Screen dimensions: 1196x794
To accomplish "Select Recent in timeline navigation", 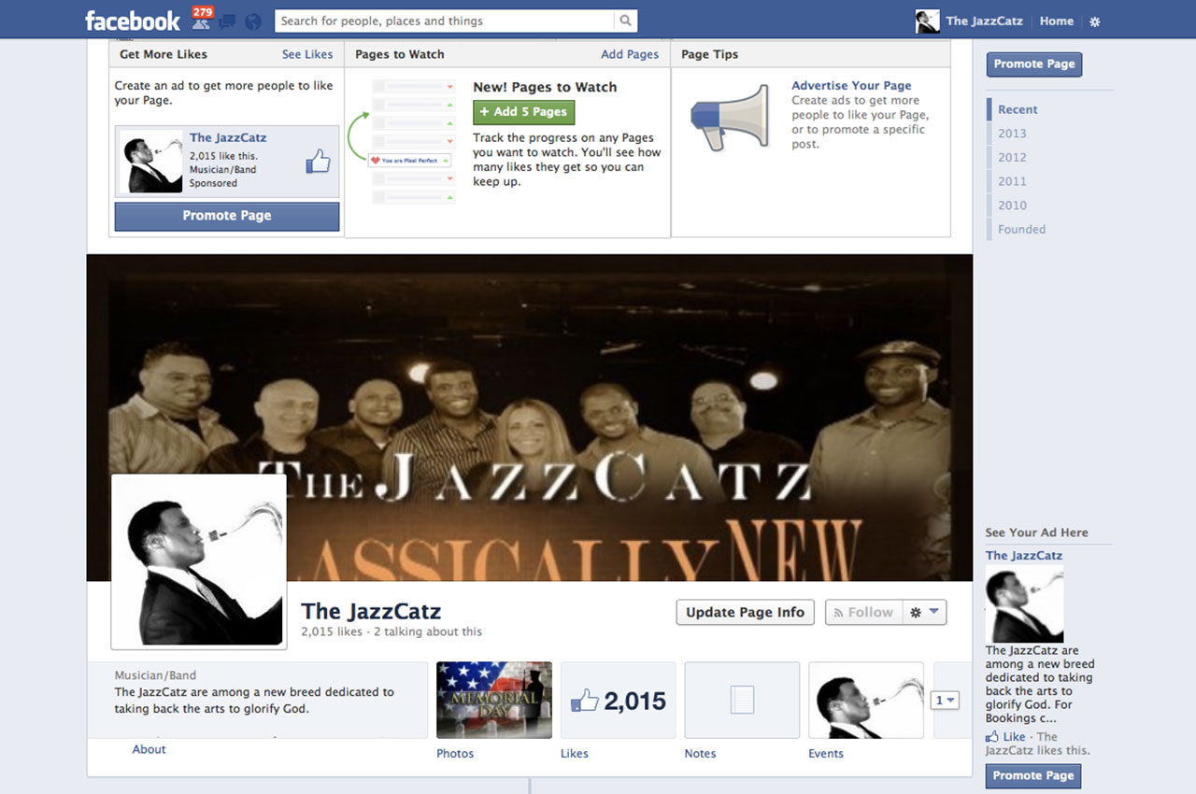I will 1018,109.
